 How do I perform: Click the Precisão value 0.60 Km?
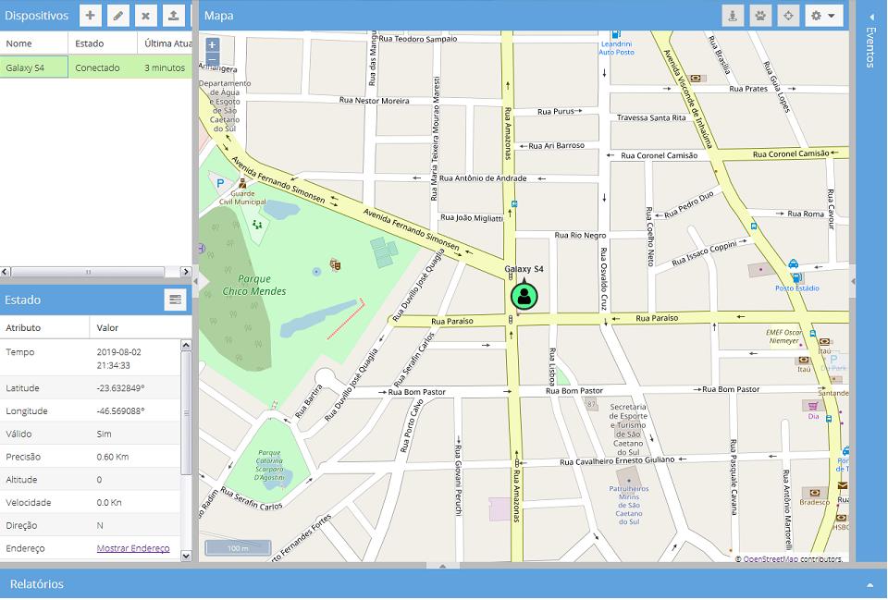[x=113, y=456]
